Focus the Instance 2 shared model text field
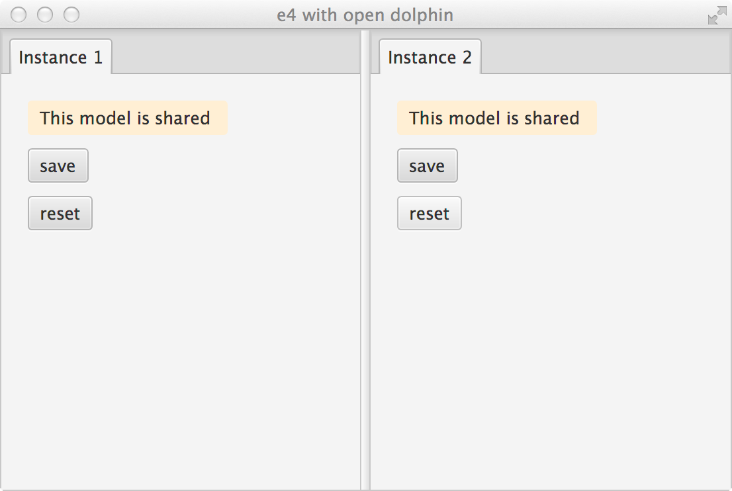The image size is (732, 491). [496, 118]
